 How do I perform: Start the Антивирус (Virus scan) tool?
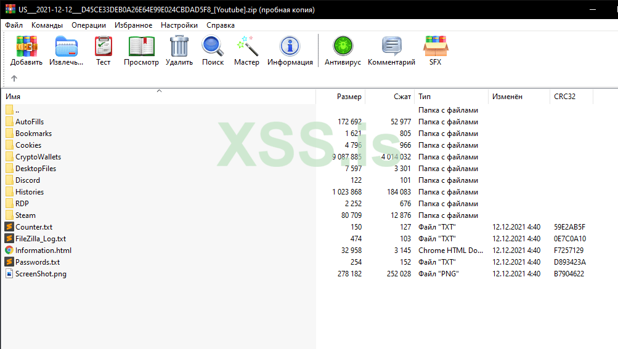coord(343,47)
